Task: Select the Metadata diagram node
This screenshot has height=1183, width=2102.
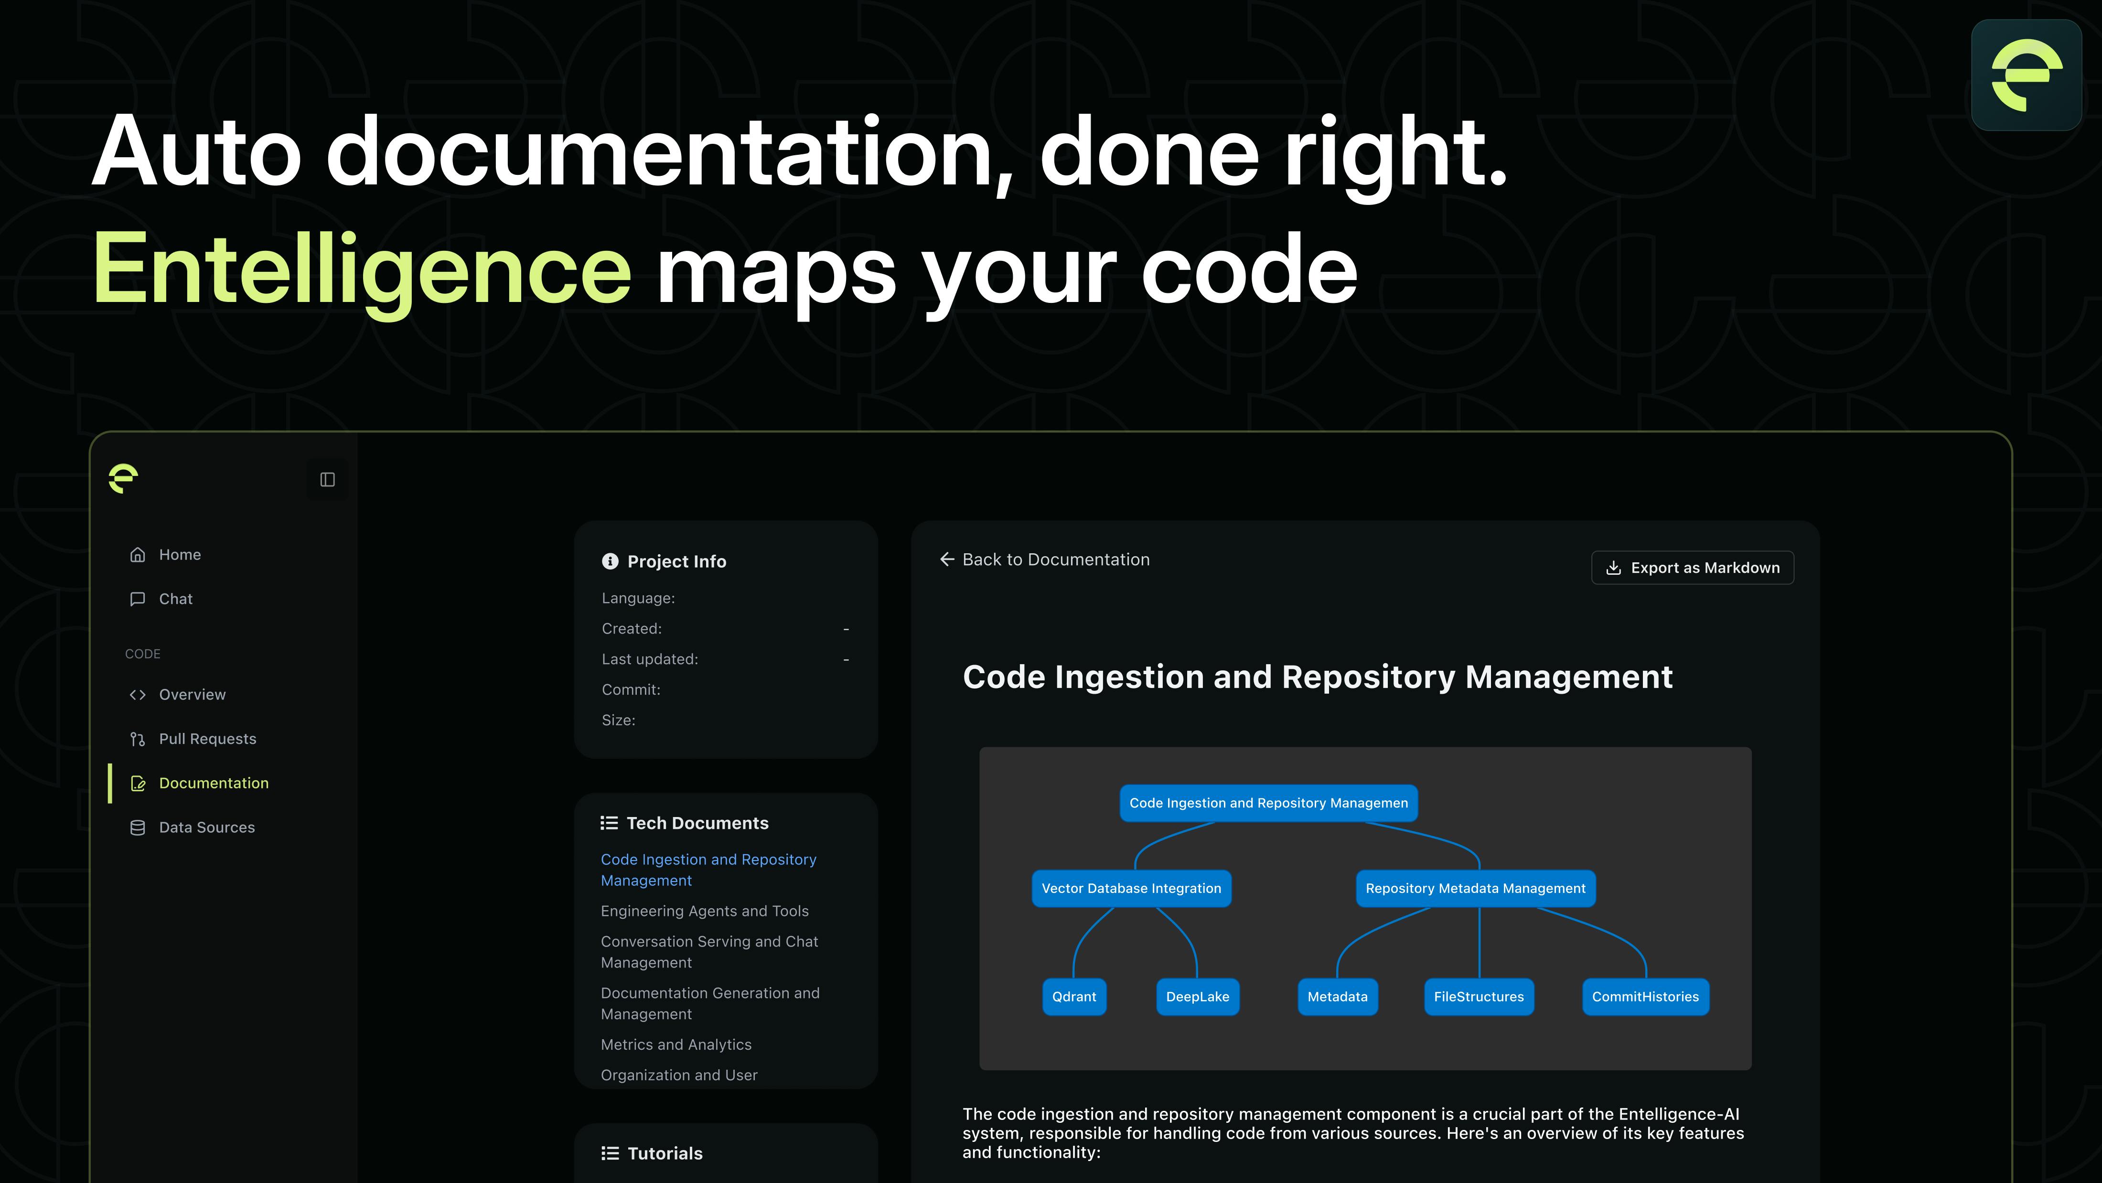Action: [1338, 997]
